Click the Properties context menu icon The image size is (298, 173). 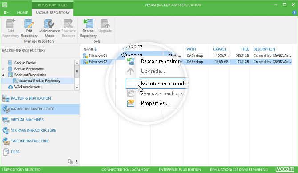click(131, 103)
